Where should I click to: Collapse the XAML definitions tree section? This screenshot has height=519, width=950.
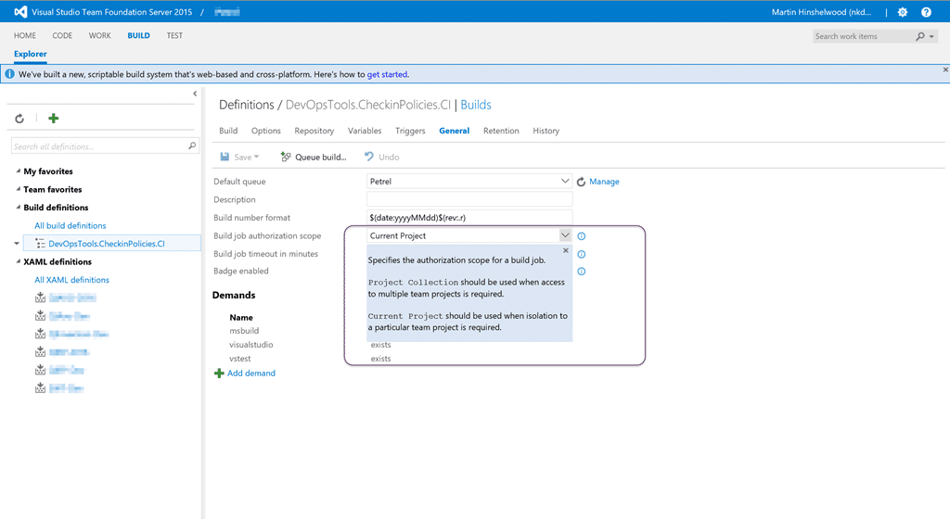point(18,262)
